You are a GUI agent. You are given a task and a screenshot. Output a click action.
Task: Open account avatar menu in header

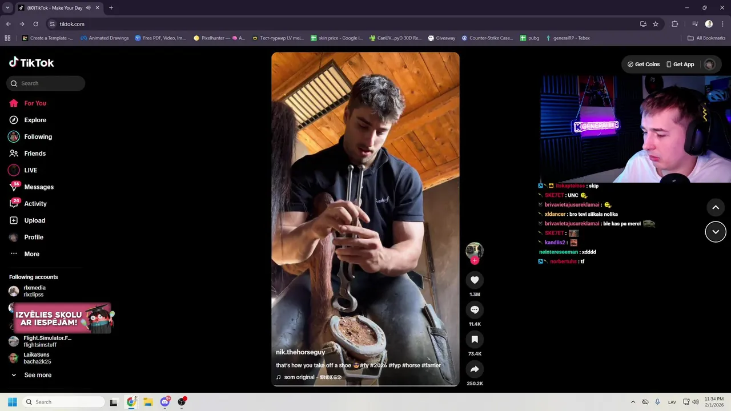710,65
